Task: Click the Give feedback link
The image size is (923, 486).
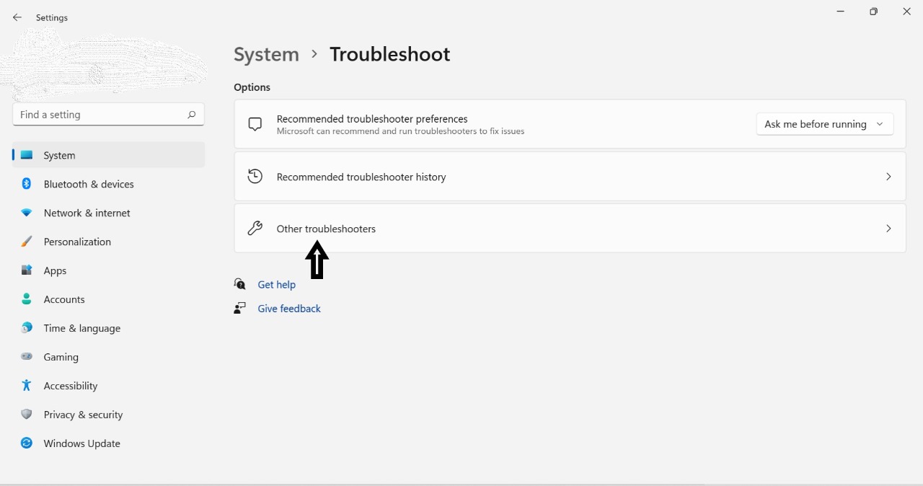Action: pos(289,309)
